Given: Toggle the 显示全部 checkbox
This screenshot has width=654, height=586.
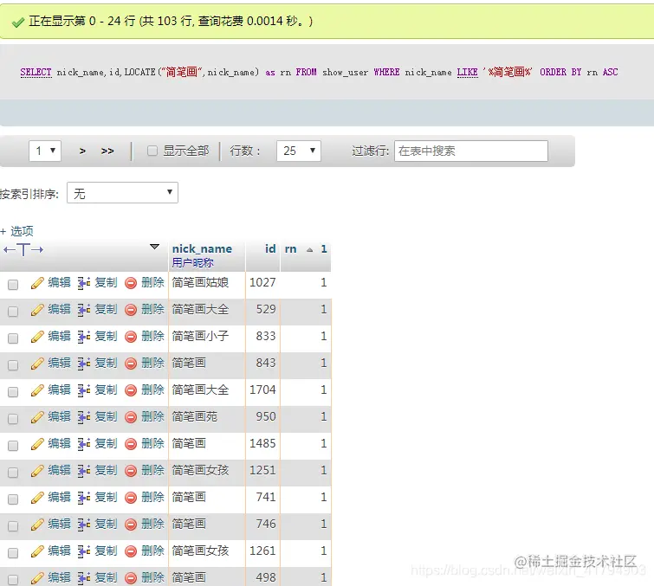Looking at the screenshot, I should pos(152,151).
